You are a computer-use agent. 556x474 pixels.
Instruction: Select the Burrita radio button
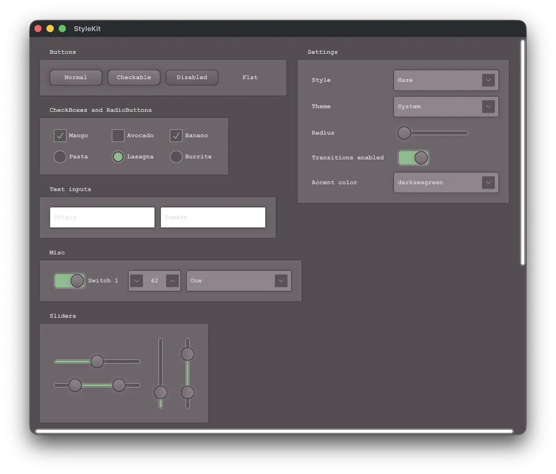pos(176,157)
